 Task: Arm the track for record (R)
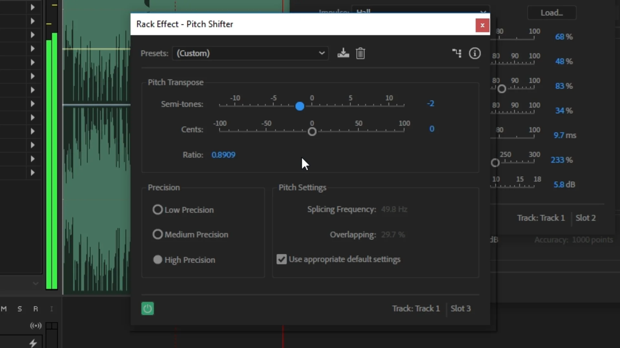point(36,309)
